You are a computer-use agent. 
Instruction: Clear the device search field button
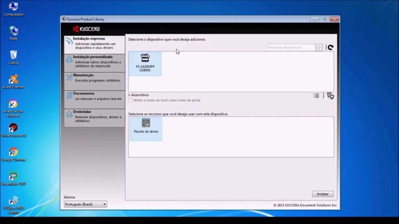point(319,47)
